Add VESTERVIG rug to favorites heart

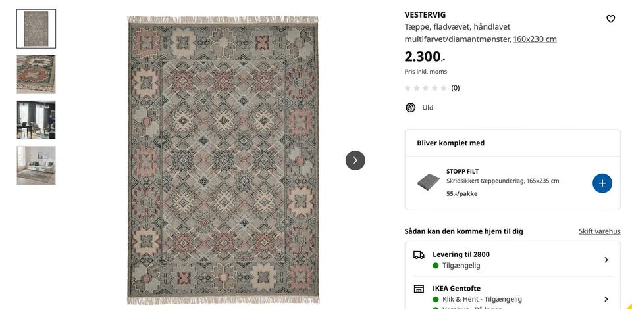click(610, 19)
